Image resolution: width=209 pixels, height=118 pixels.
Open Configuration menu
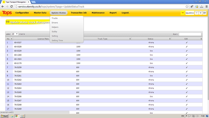tap(22, 13)
